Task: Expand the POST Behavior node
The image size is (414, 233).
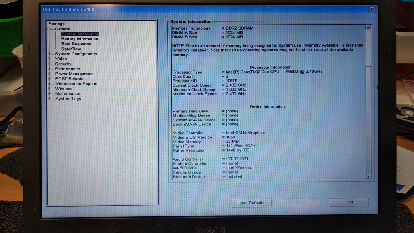Action: [x=49, y=79]
